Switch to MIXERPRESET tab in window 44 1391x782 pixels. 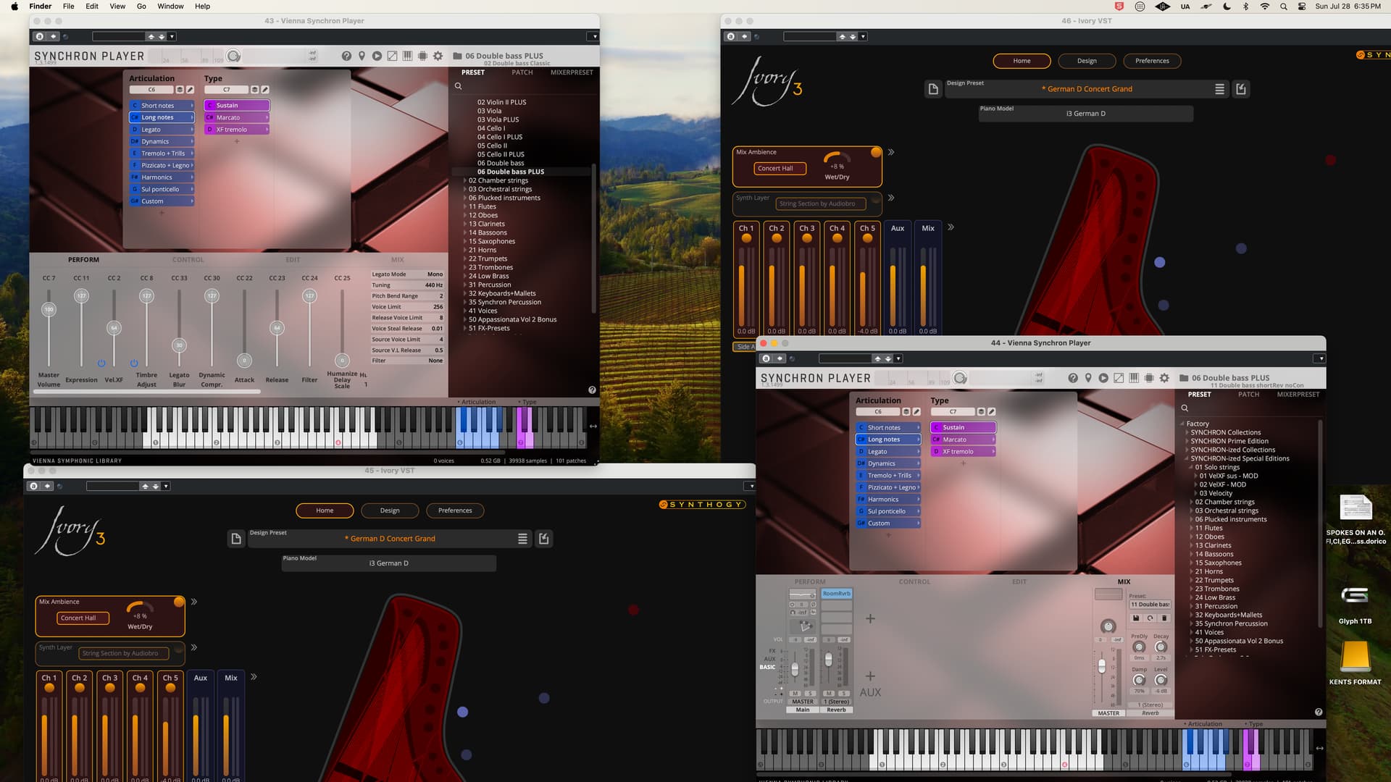1298,395
